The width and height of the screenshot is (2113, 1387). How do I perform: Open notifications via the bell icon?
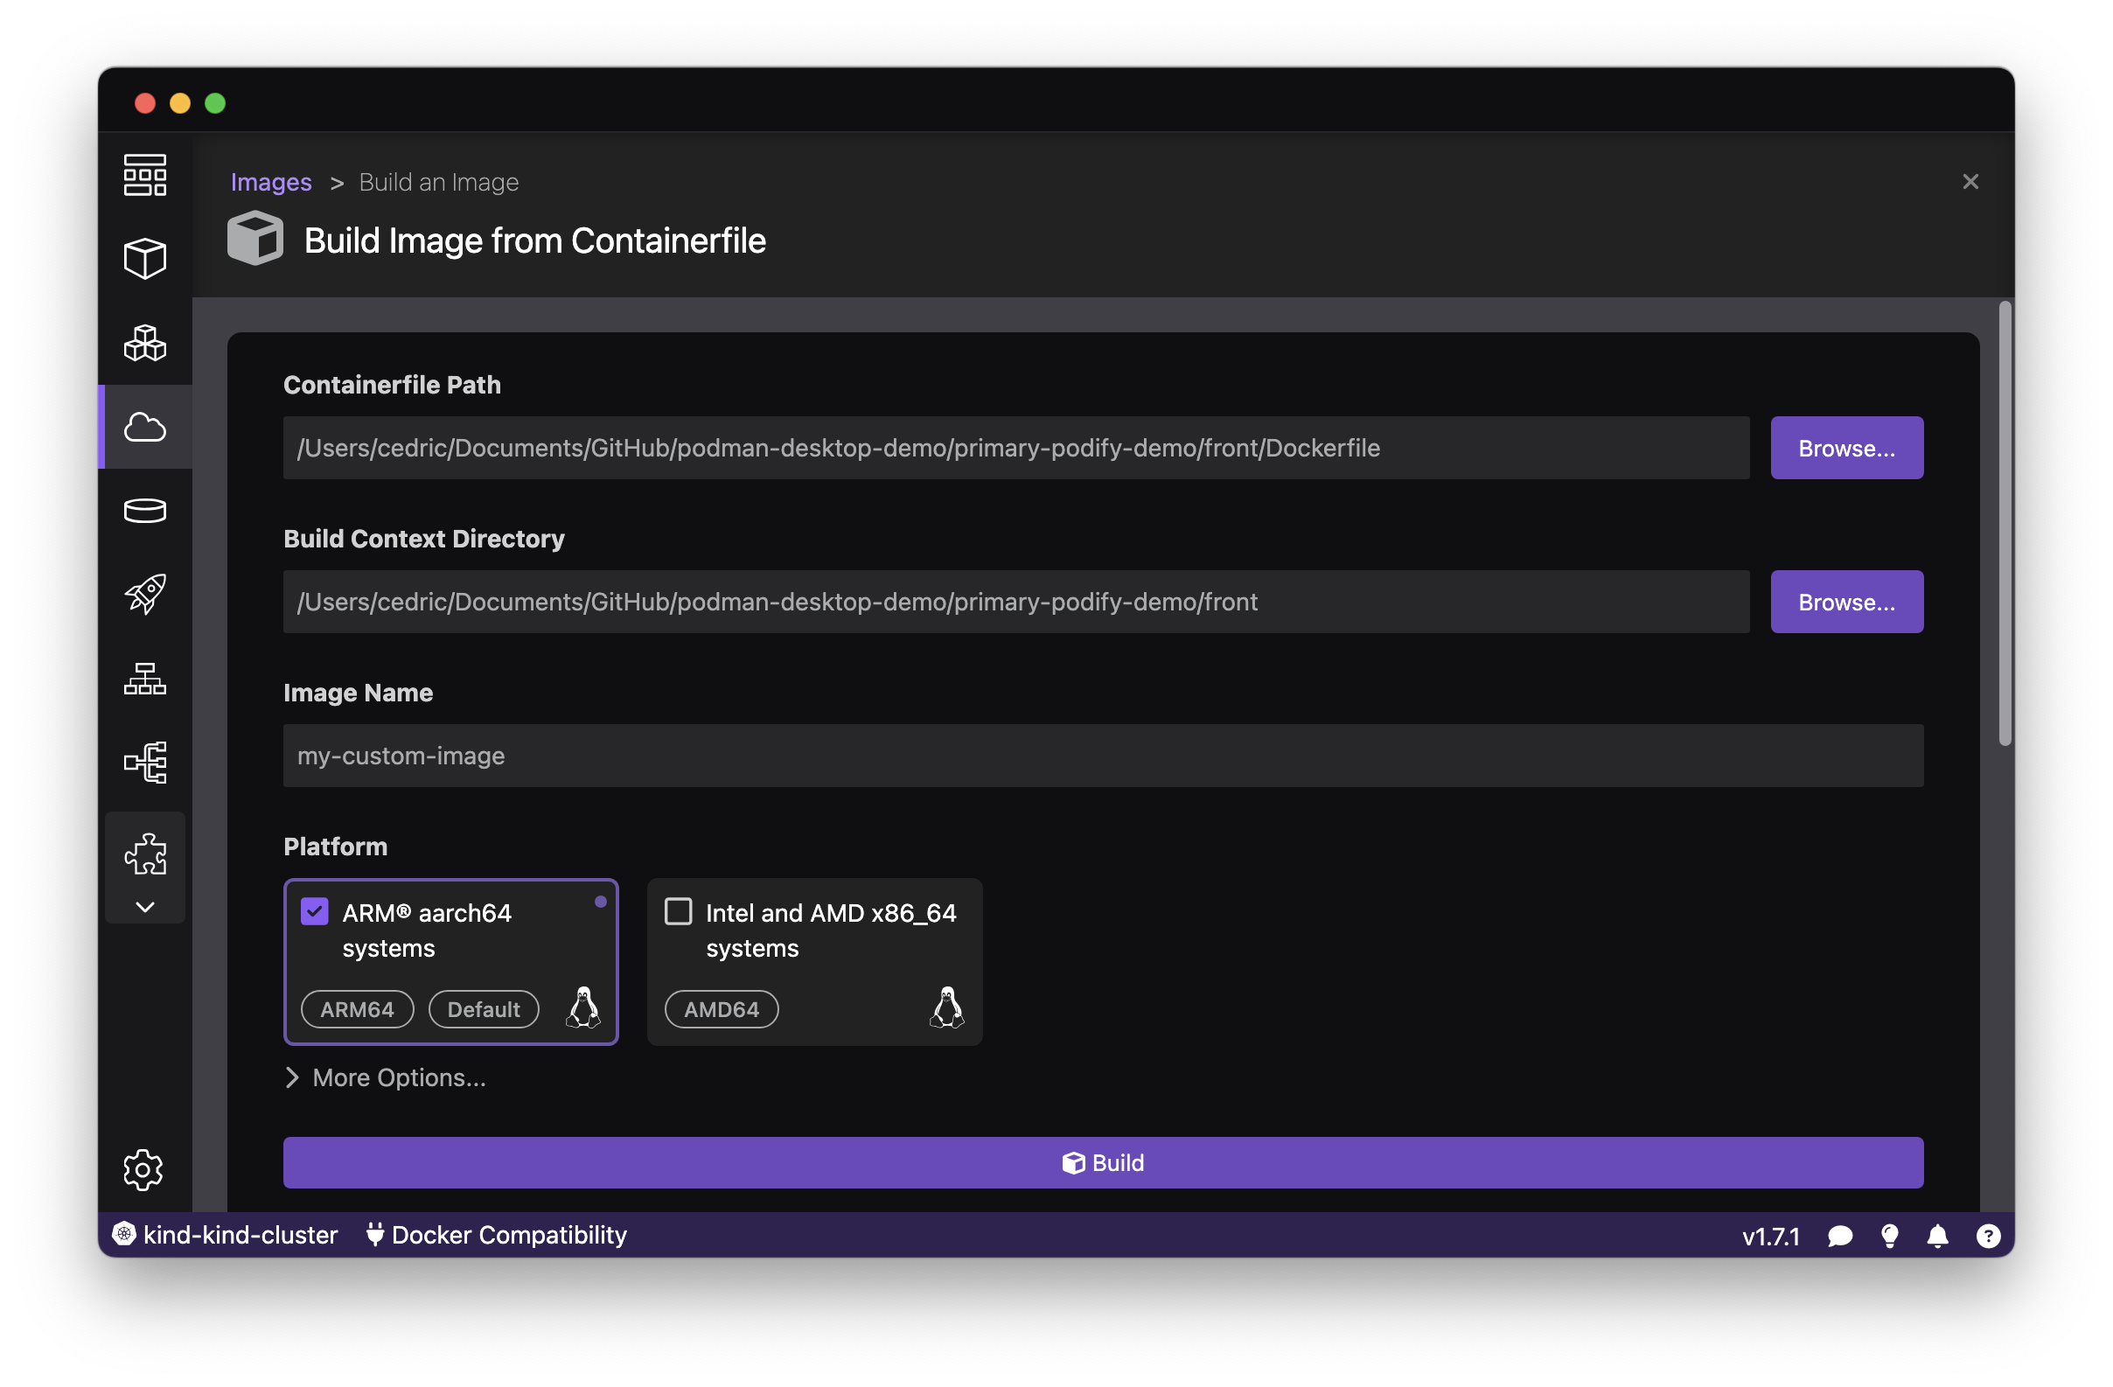1938,1235
